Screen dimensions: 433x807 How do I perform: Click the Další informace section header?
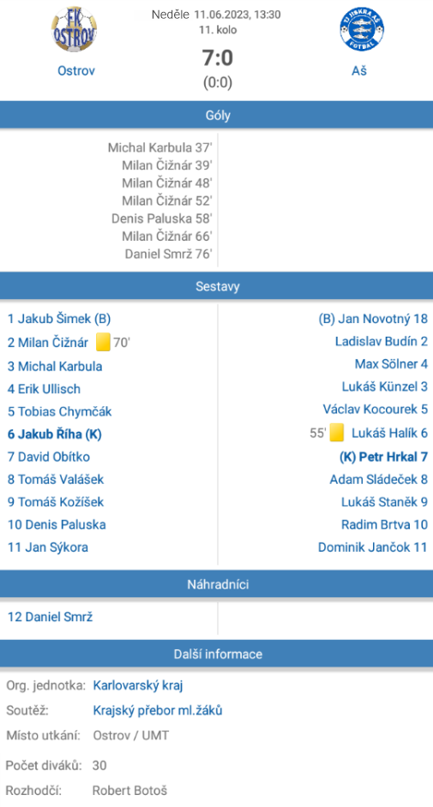click(216, 654)
